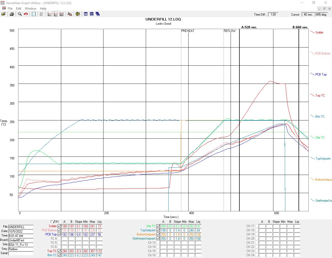Image resolution: width=332 pixels, height=258 pixels.
Task: Click the first line graph toolbar icon
Action: click(50, 14)
